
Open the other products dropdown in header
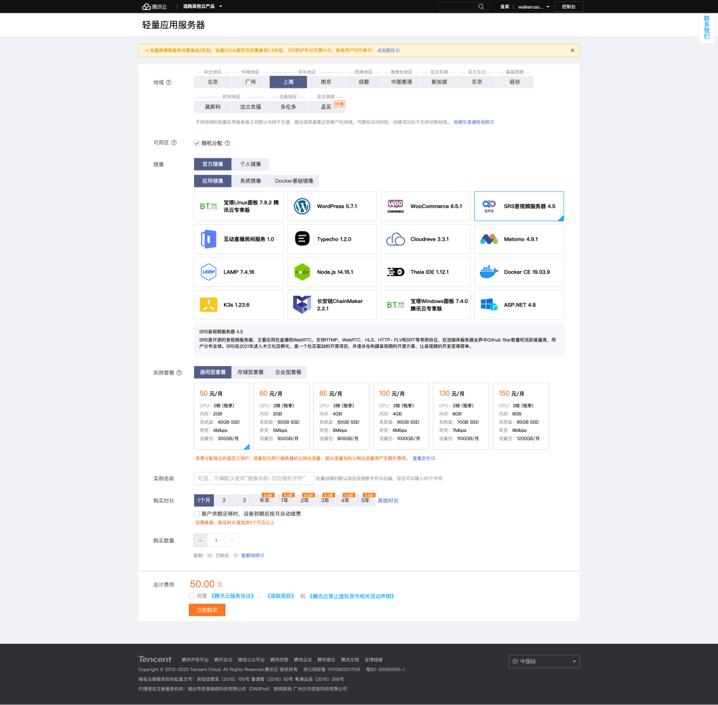202,7
